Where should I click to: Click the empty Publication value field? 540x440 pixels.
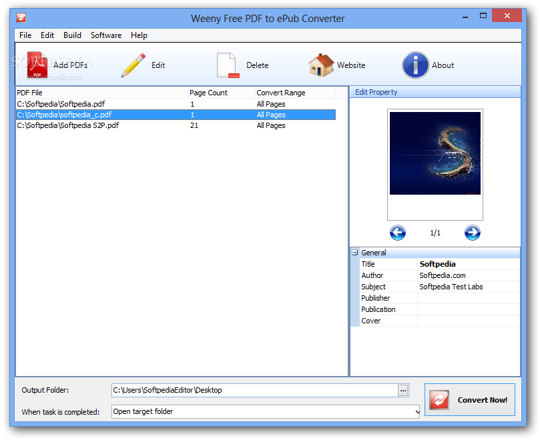point(469,309)
